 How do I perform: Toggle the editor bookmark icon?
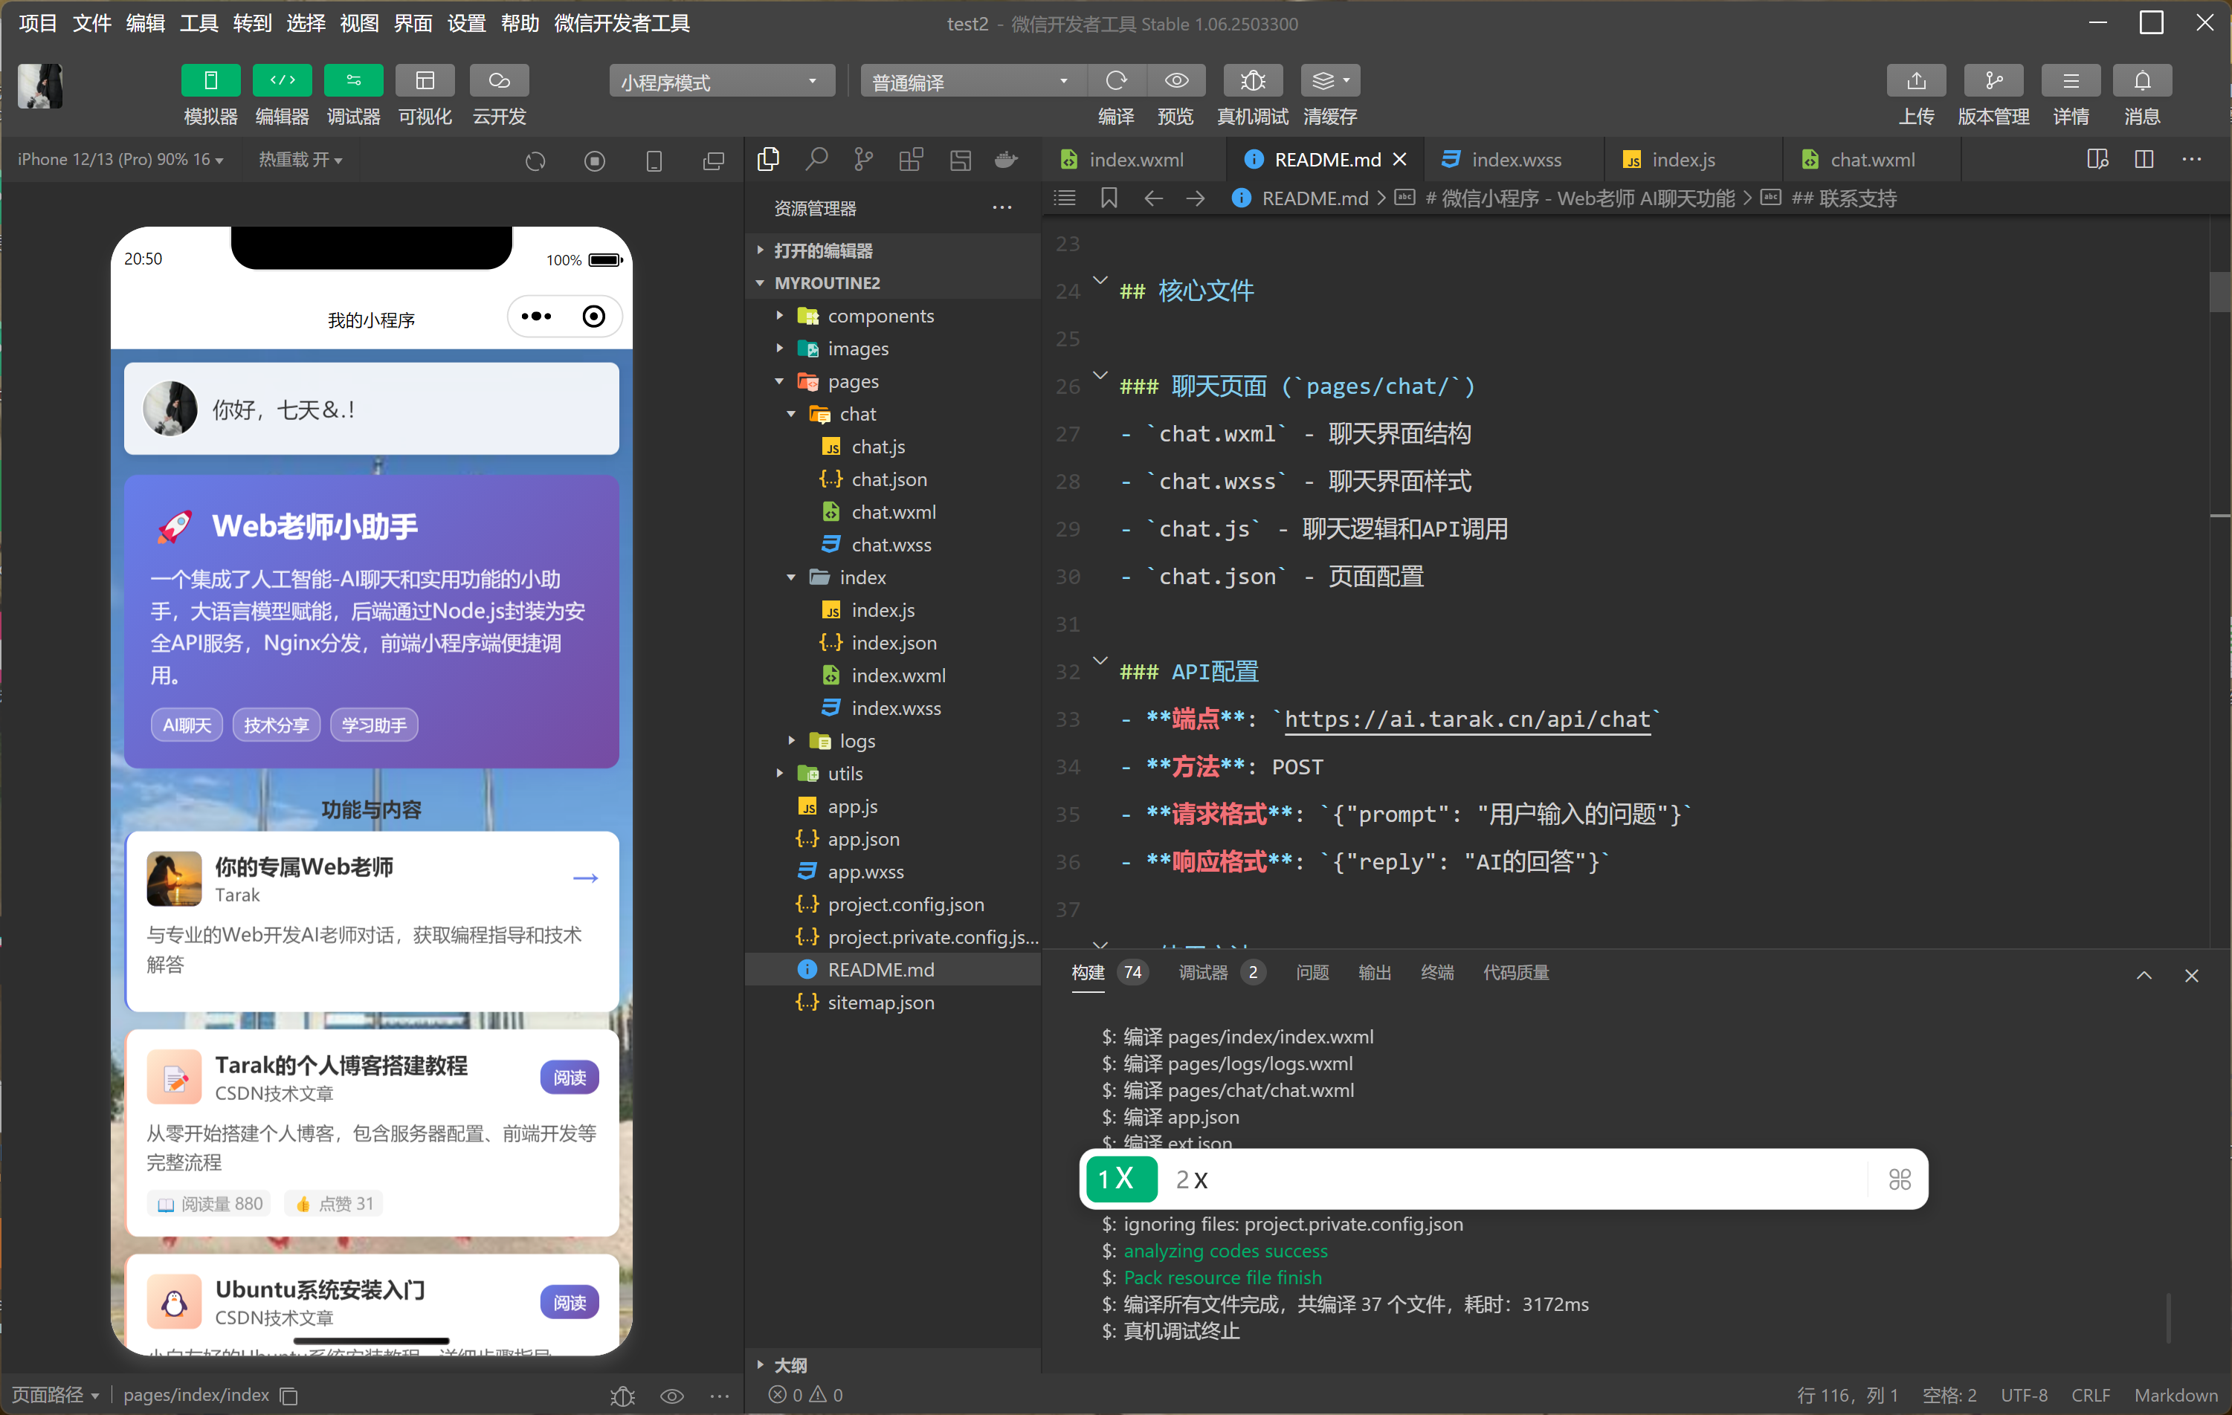pyautogui.click(x=1109, y=198)
